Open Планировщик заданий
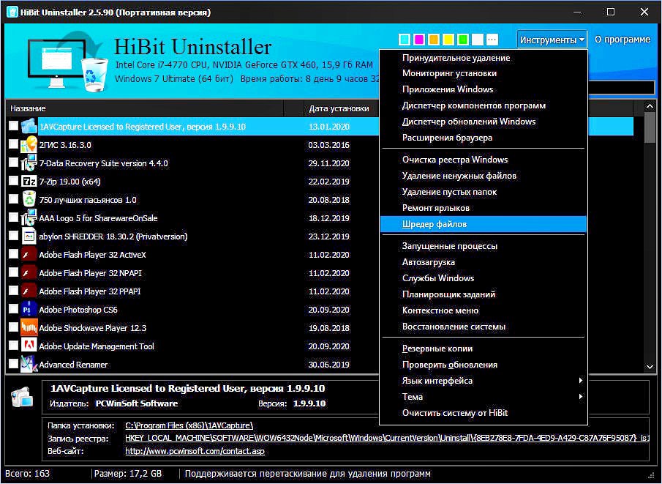The width and height of the screenshot is (662, 484). click(484, 294)
